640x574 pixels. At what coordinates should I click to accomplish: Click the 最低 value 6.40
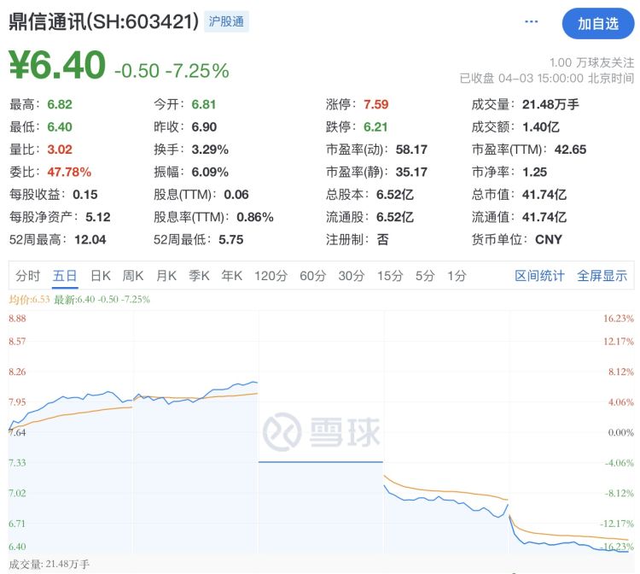60,127
